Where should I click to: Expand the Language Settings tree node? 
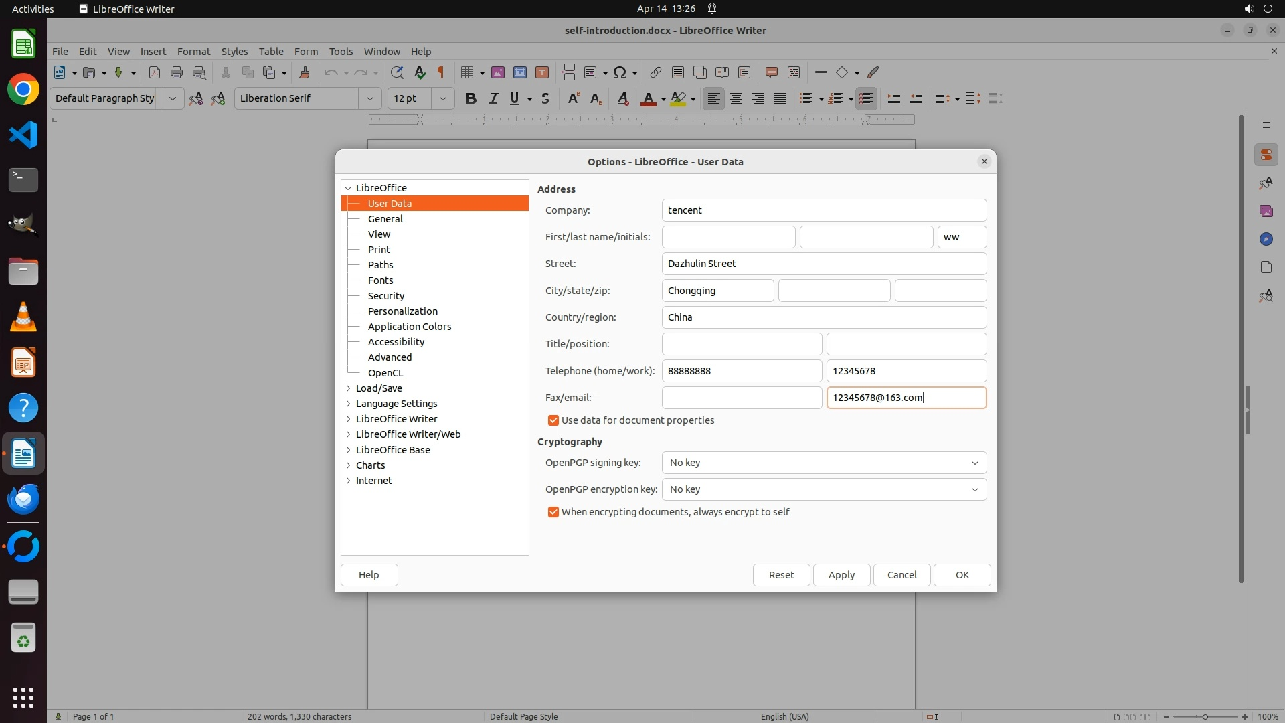348,404
